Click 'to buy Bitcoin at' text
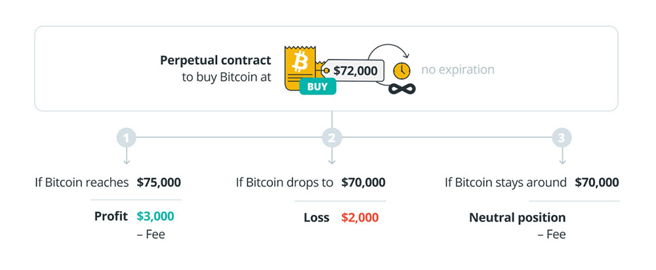 point(226,77)
